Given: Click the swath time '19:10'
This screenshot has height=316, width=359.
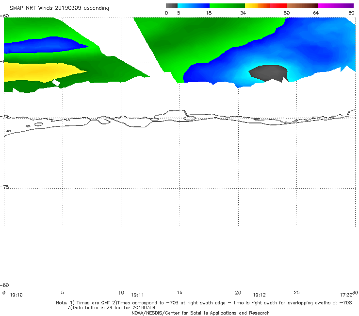Looking at the screenshot, I should point(16,295).
